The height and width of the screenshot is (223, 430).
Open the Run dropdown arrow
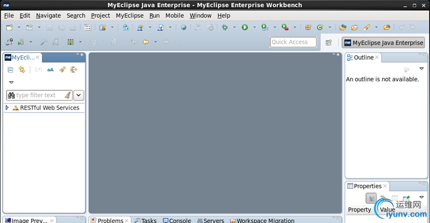pyautogui.click(x=254, y=27)
